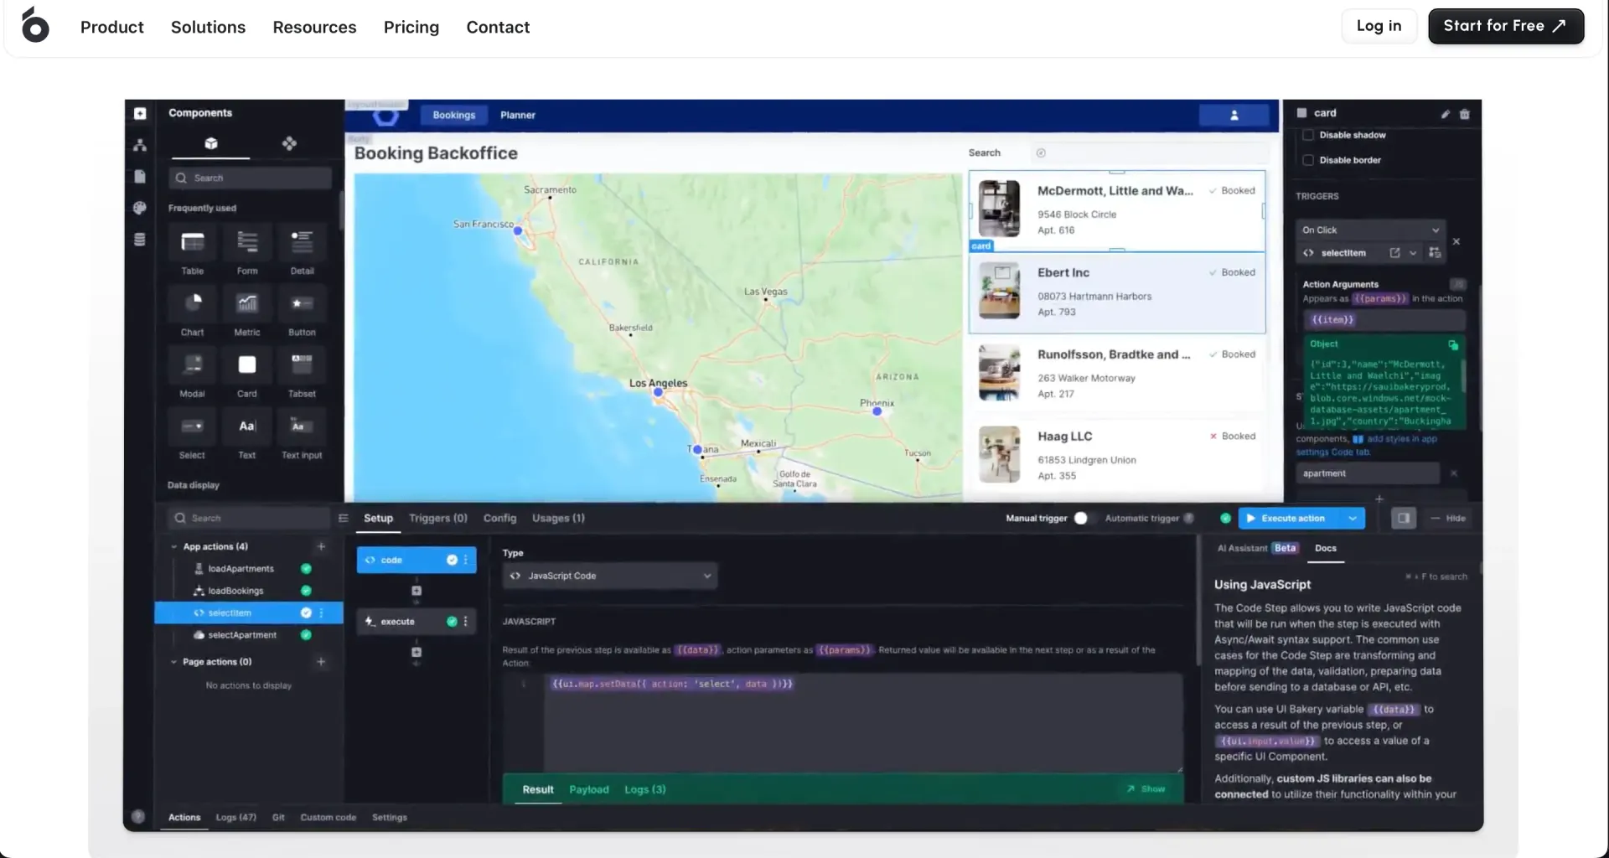Select the Tabset component icon
The height and width of the screenshot is (858, 1609).
302,364
